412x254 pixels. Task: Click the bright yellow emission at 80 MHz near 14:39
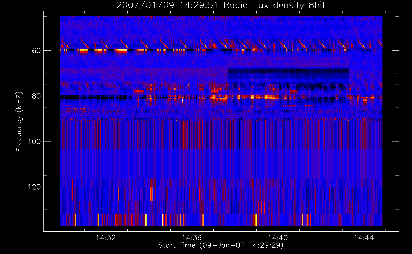point(264,97)
